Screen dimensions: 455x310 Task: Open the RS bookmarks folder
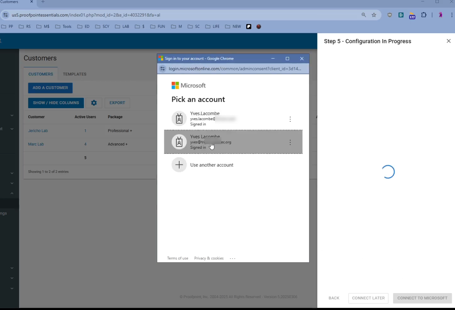coord(24,27)
